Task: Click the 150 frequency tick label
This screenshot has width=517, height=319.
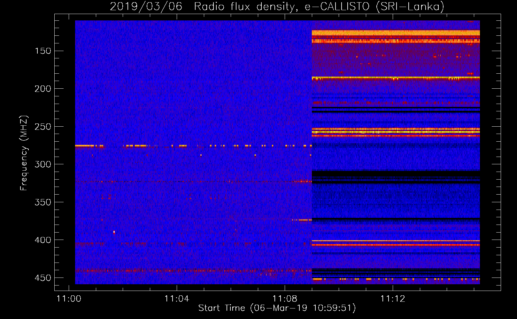Action: 43,51
